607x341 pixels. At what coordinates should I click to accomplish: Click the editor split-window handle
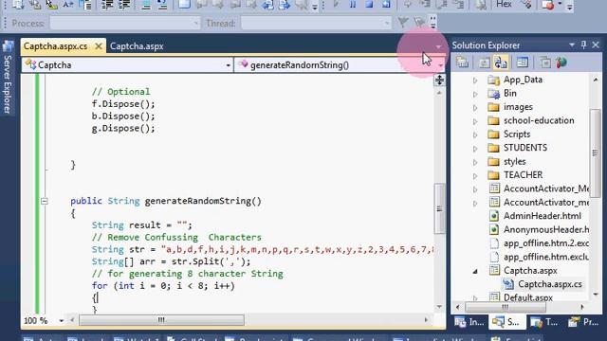(x=439, y=80)
